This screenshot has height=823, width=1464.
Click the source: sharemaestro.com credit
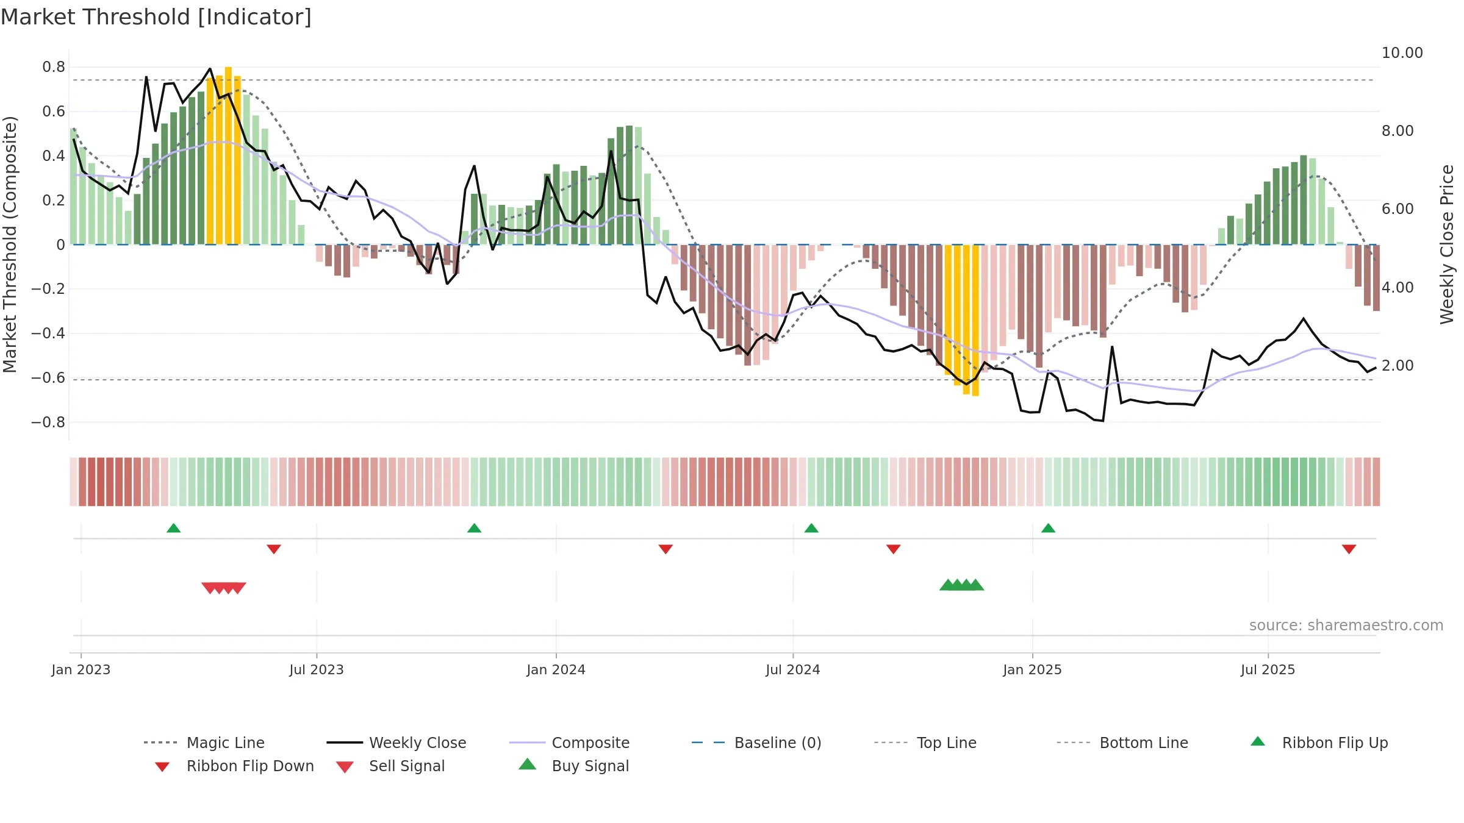[1346, 625]
